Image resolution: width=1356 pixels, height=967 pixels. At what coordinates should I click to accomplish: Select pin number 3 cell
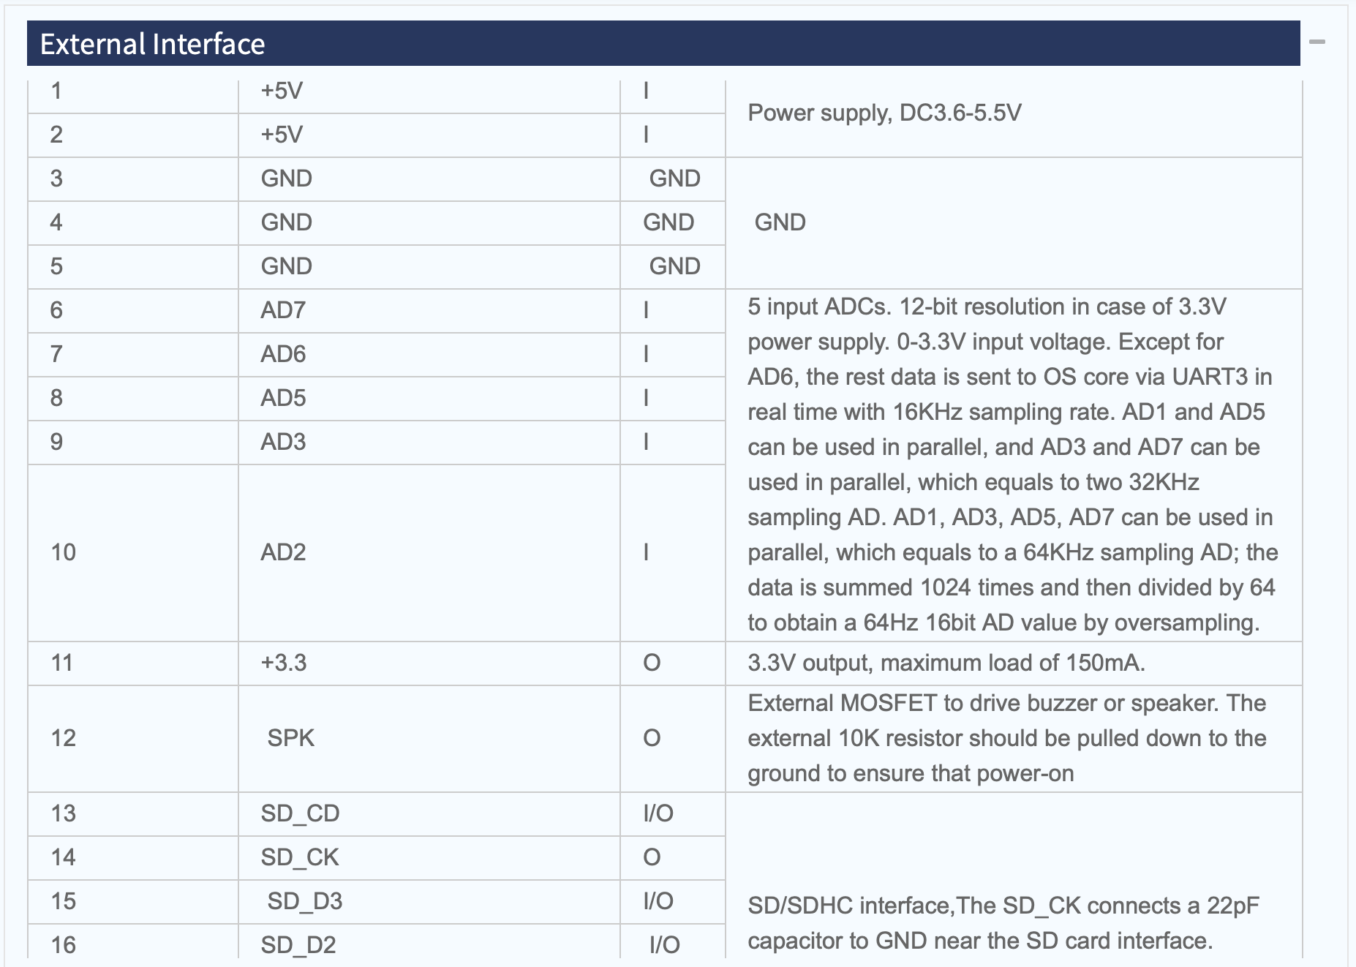pos(132,179)
